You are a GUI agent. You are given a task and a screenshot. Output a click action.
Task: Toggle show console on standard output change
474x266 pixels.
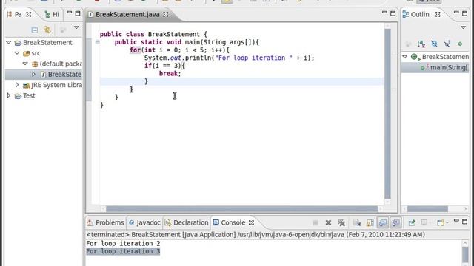click(383, 223)
